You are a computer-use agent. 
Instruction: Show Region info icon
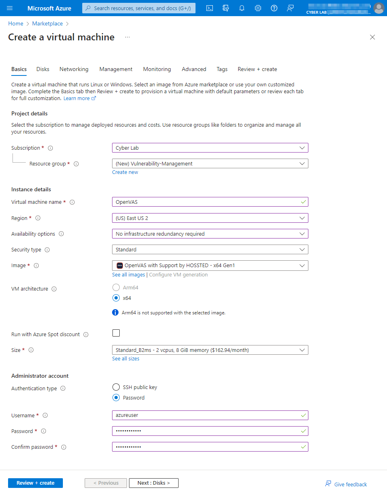click(38, 218)
